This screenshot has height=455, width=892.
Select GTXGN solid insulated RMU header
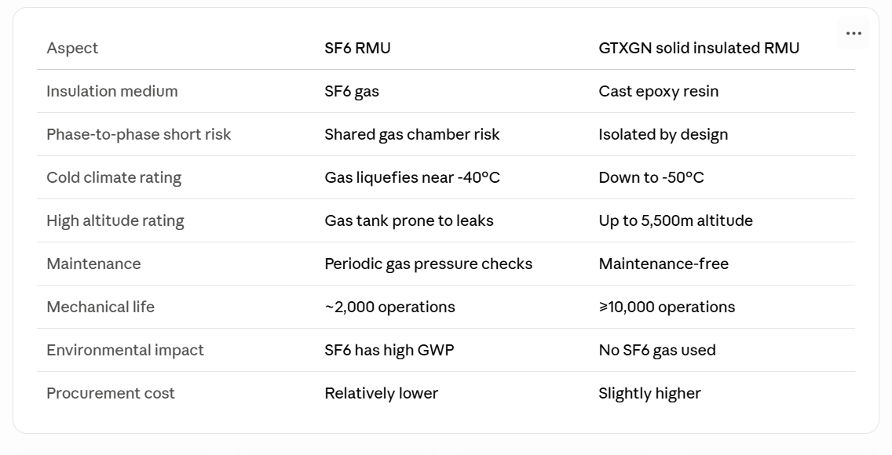coord(699,48)
